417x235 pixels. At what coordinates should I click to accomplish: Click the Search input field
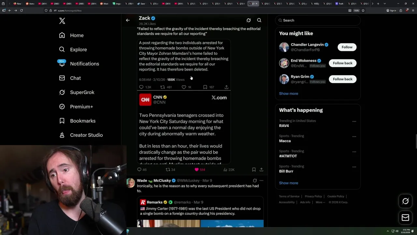[318, 20]
